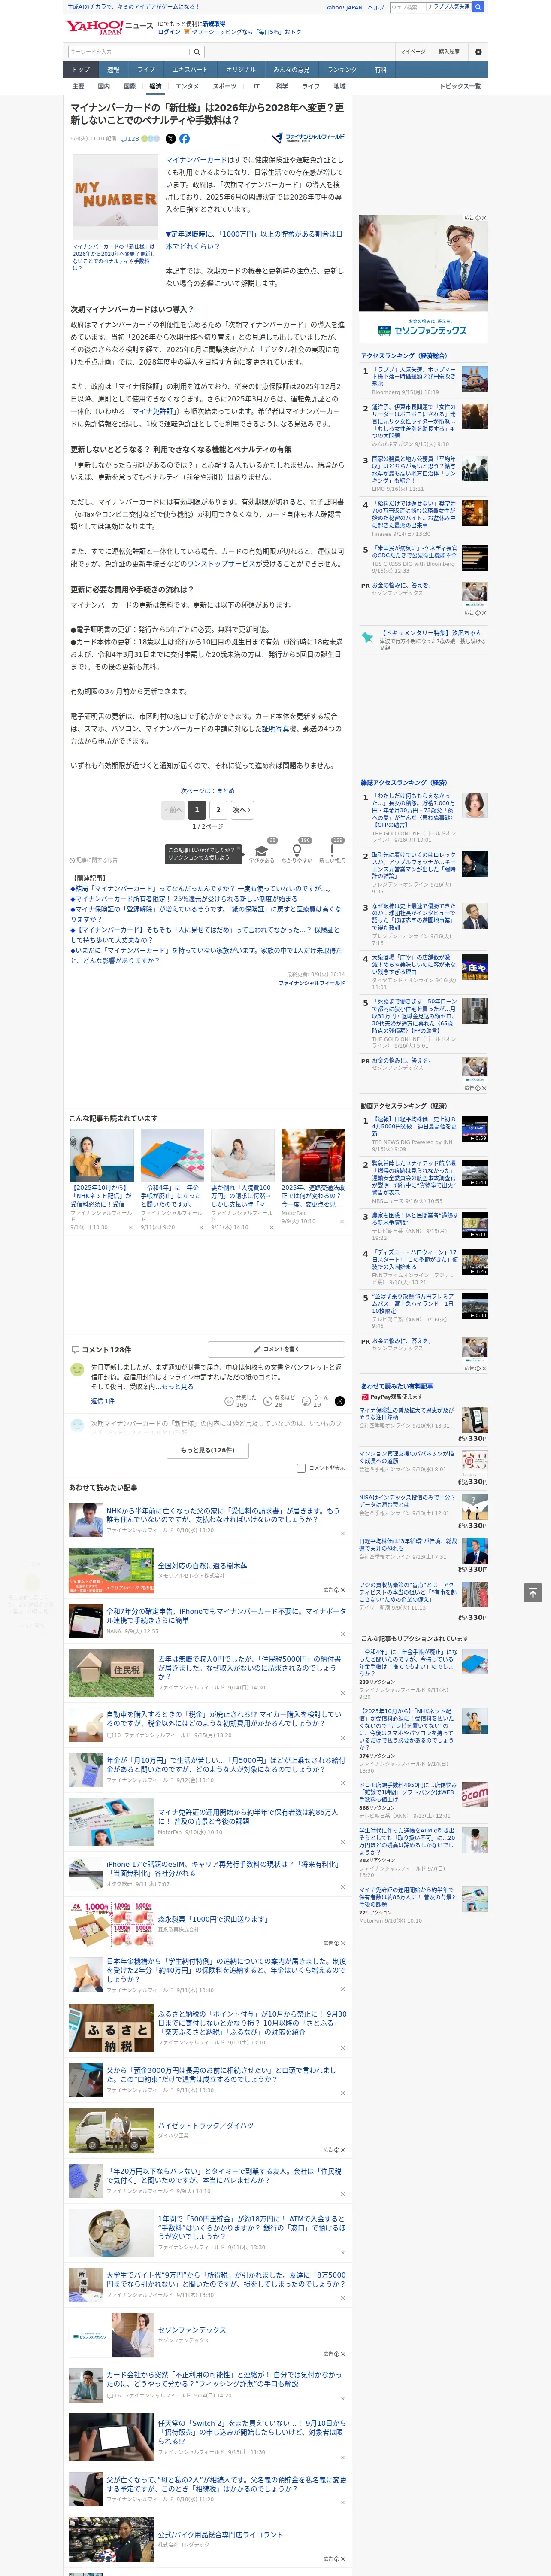Open the エキスパート navigation tab
The width and height of the screenshot is (551, 2576).
click(190, 70)
